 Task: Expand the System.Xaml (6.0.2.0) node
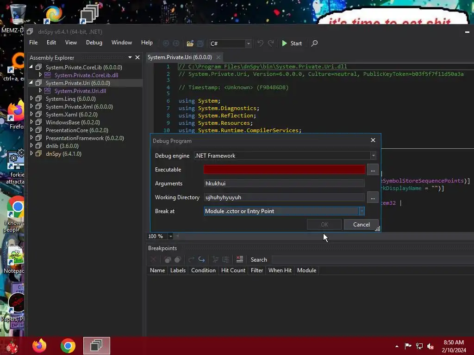coord(31,114)
